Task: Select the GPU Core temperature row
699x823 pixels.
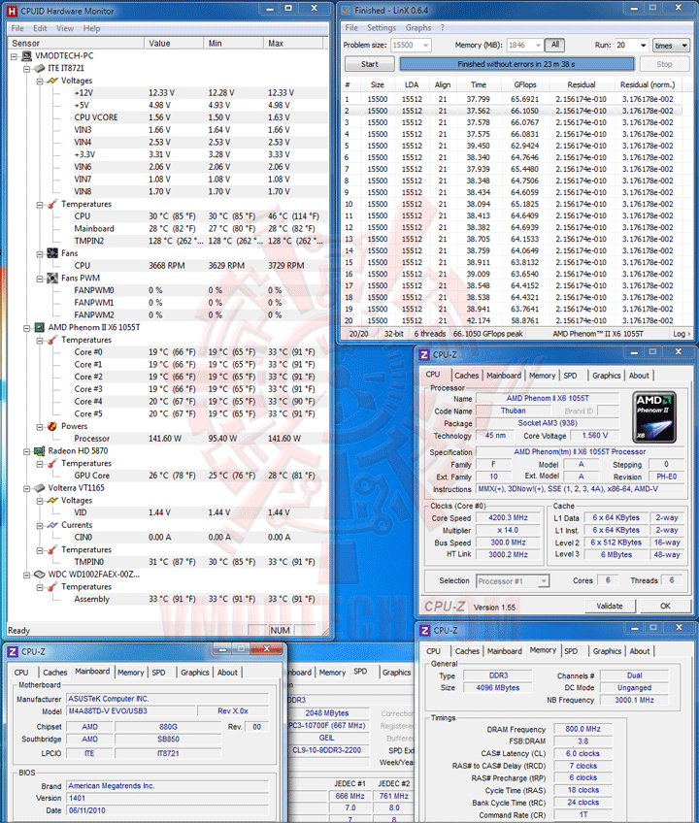Action: coord(200,476)
